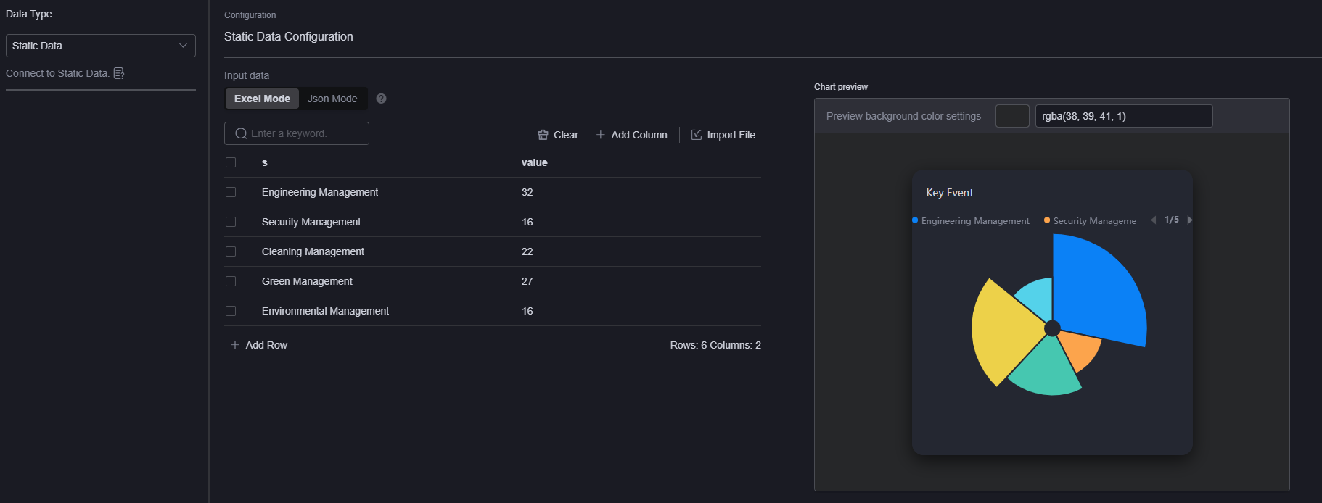This screenshot has width=1322, height=503.
Task: Click the Security Management name cell
Action: pos(311,222)
